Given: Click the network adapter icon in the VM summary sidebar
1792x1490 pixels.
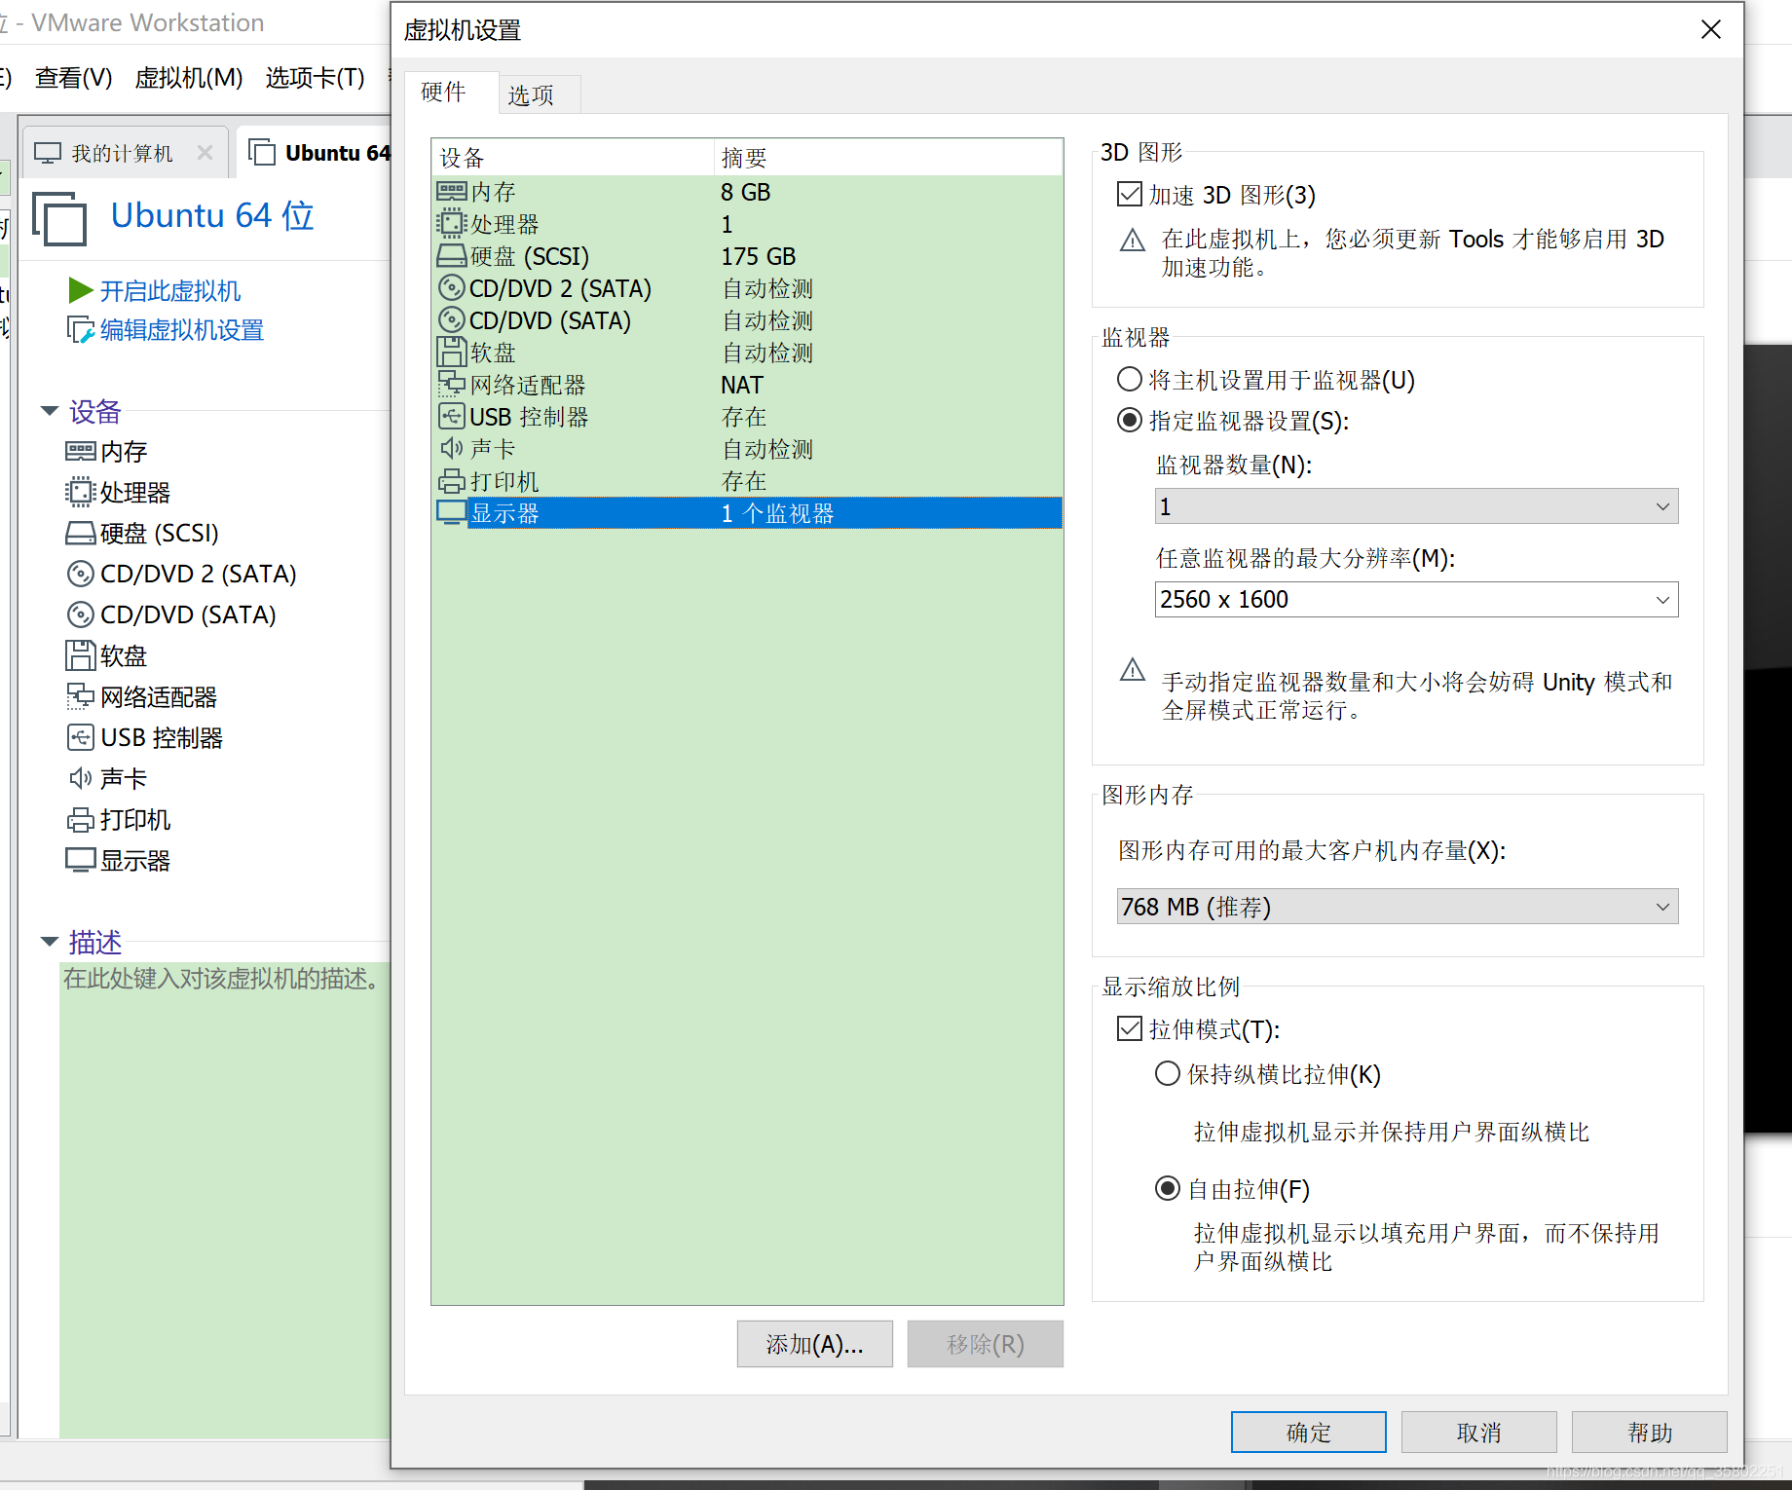Looking at the screenshot, I should click(x=80, y=696).
